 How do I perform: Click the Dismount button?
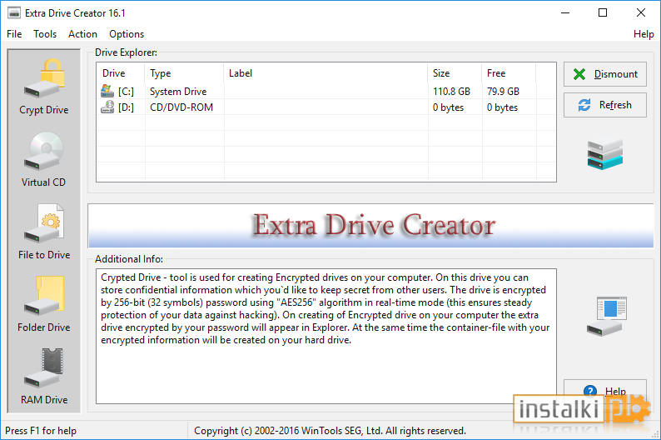click(x=605, y=74)
